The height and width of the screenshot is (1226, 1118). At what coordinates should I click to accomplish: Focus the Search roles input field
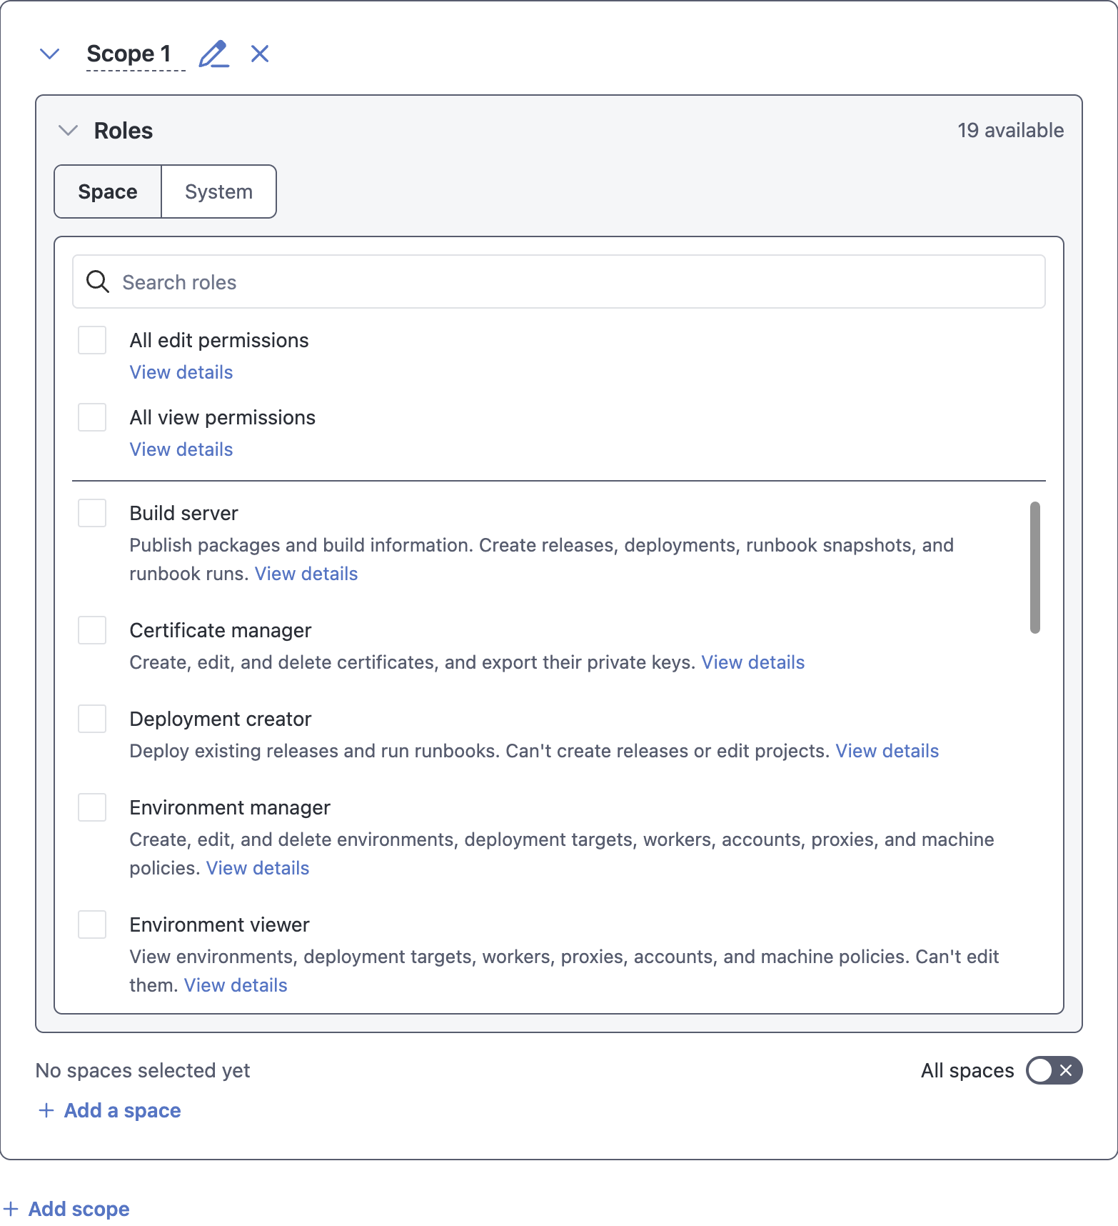pyautogui.click(x=559, y=281)
